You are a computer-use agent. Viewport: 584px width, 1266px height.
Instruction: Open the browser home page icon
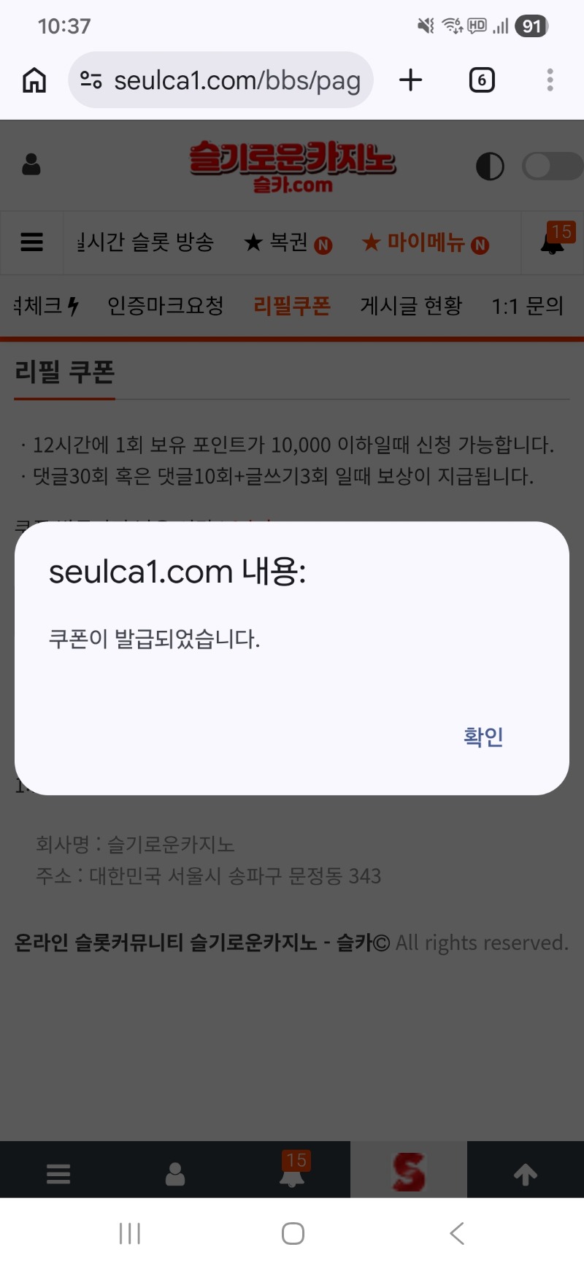(34, 80)
